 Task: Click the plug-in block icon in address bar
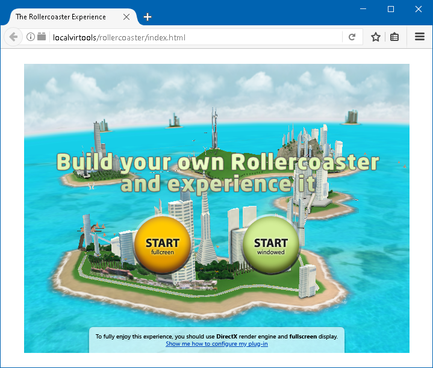click(x=42, y=37)
